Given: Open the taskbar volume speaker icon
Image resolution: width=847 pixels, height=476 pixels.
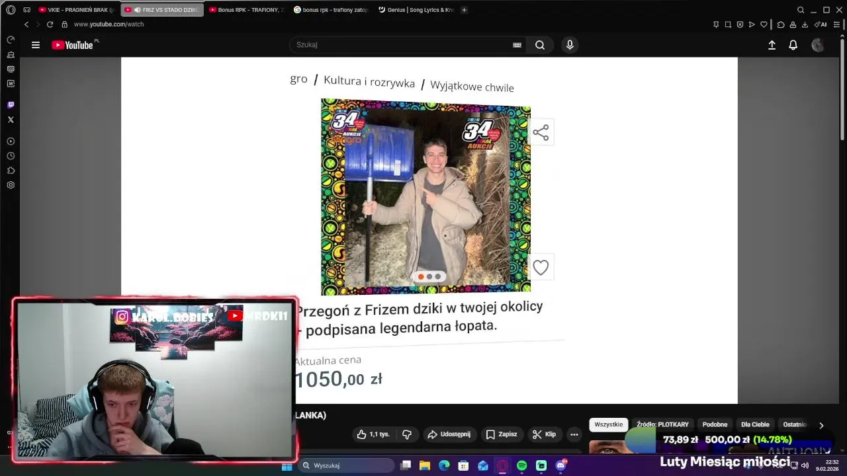Looking at the screenshot, I should pyautogui.click(x=805, y=465).
